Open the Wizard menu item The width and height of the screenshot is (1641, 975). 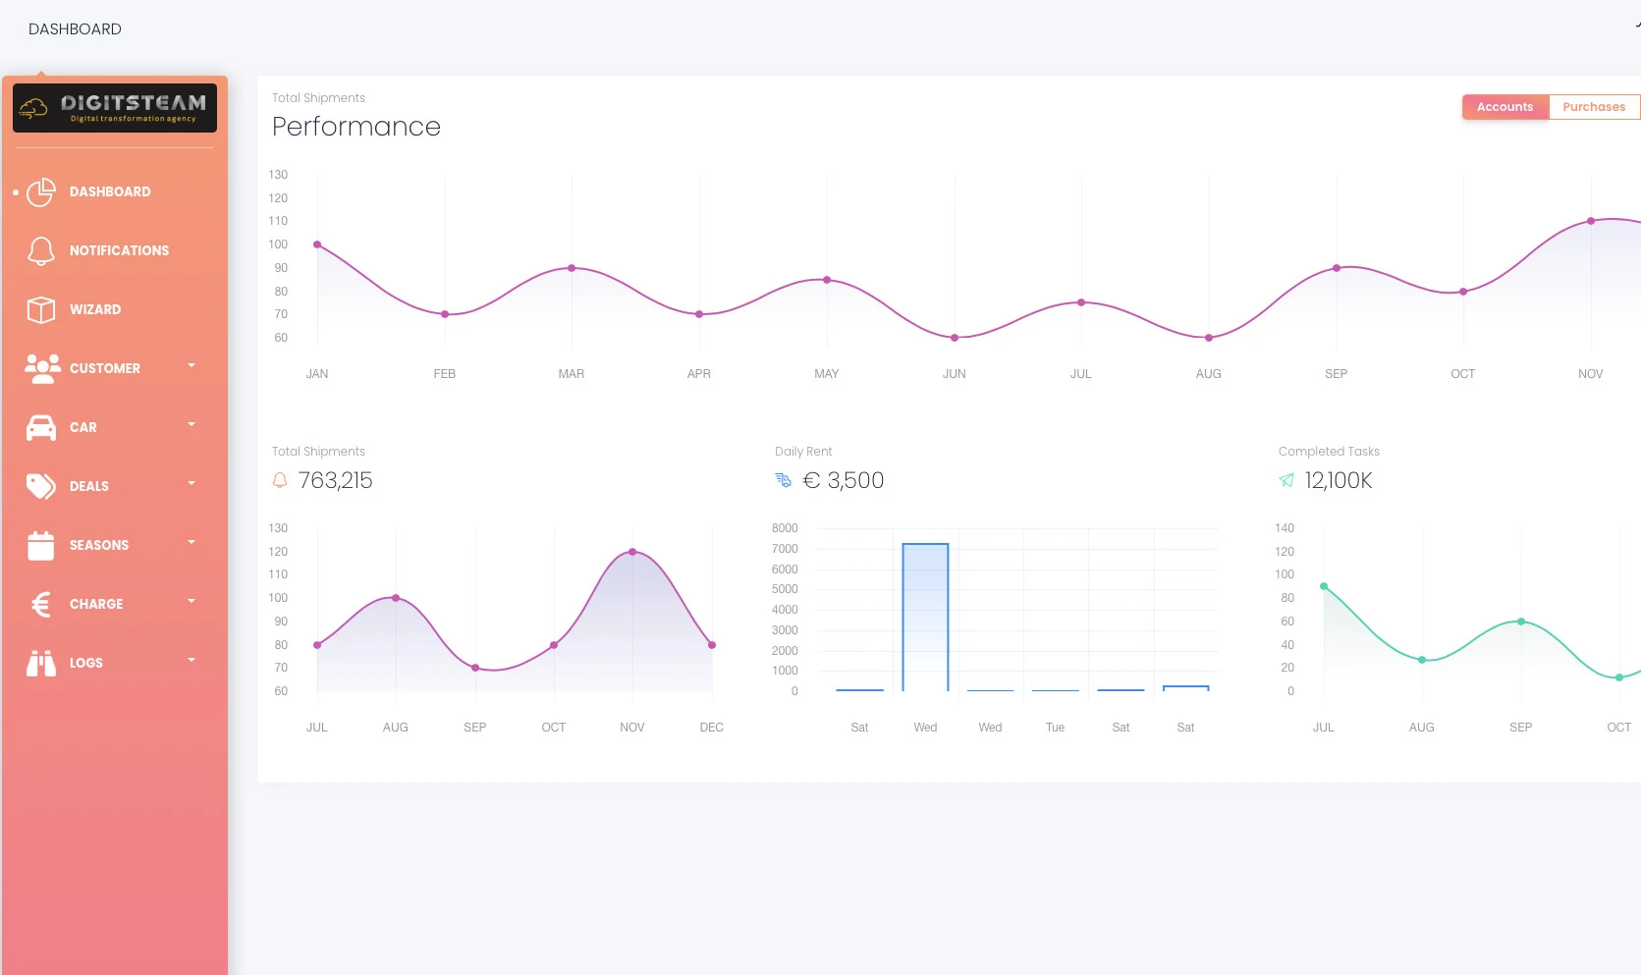point(95,310)
